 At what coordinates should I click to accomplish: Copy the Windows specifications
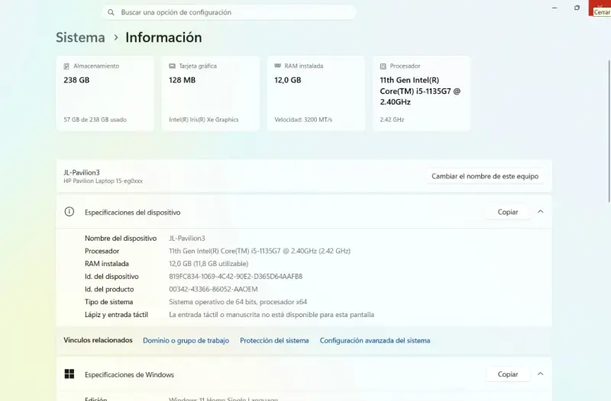point(508,374)
